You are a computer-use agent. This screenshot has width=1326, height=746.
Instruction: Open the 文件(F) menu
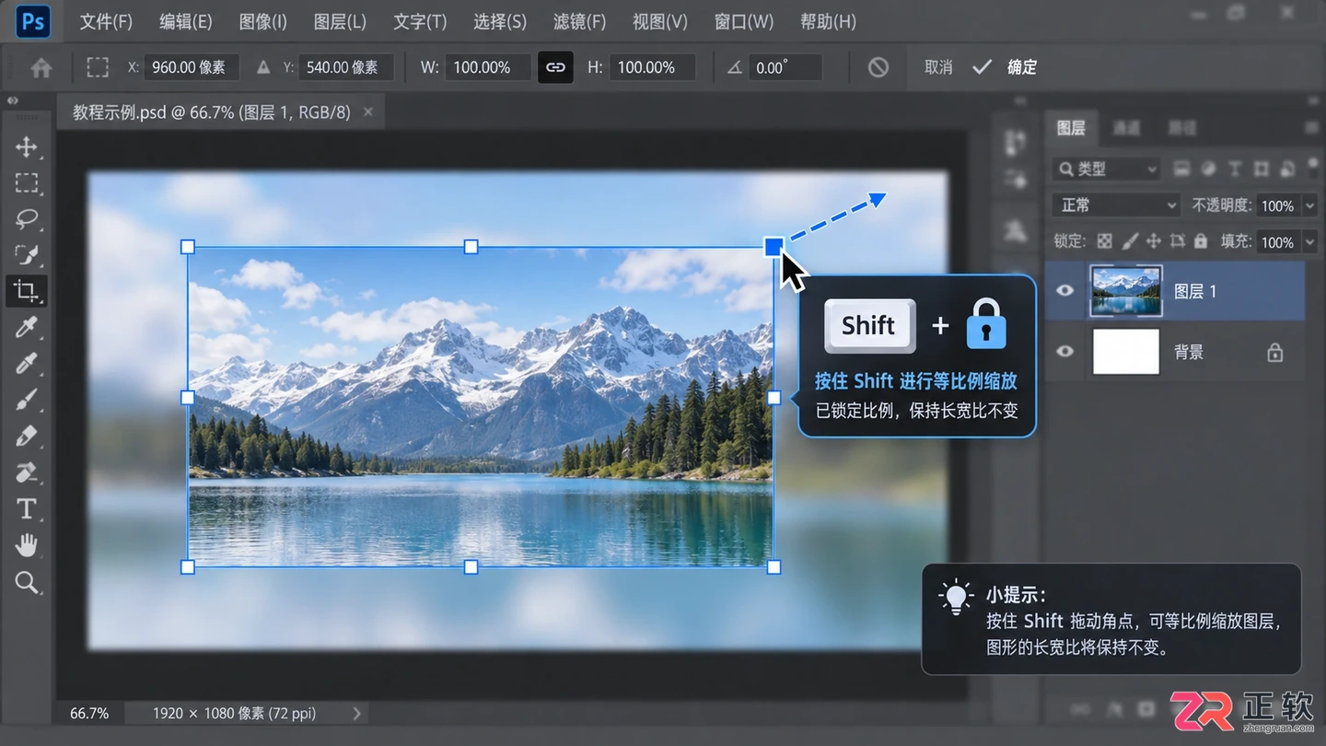(x=106, y=21)
